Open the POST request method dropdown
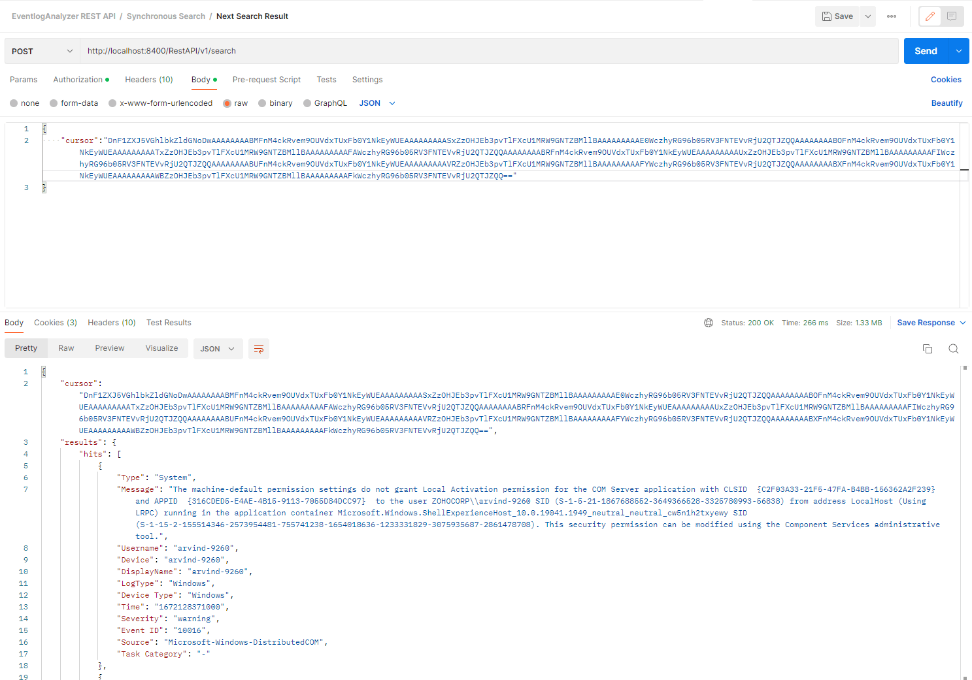972x680 pixels. 41,50
